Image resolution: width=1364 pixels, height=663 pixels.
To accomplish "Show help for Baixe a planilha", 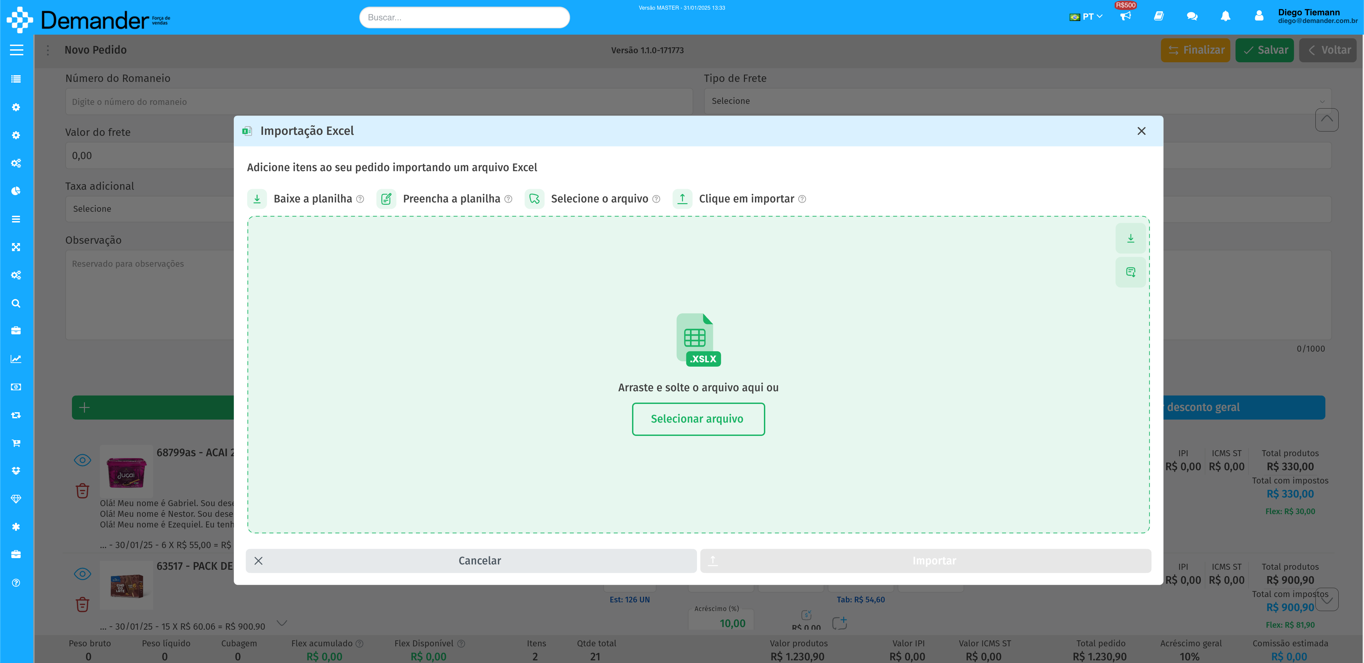I will pos(360,199).
